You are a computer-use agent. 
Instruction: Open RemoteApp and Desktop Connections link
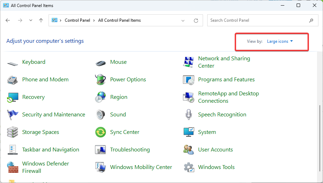click(228, 97)
